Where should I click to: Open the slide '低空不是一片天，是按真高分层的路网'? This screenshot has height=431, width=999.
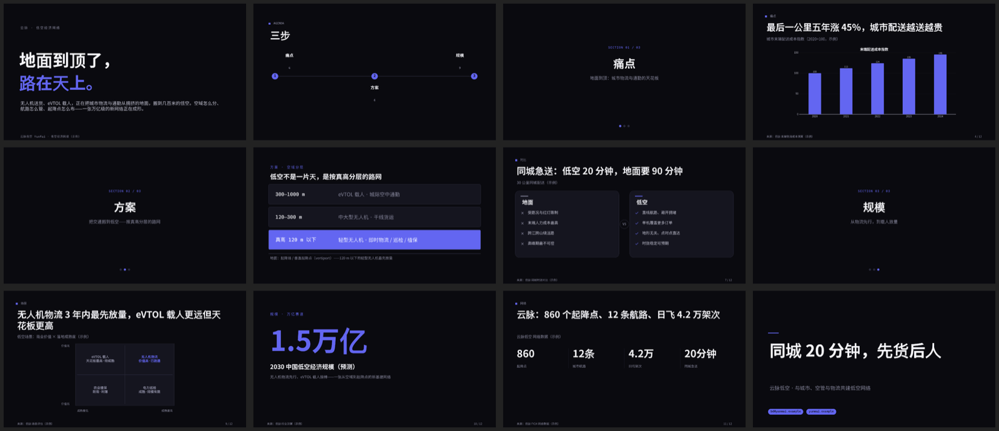click(x=375, y=215)
